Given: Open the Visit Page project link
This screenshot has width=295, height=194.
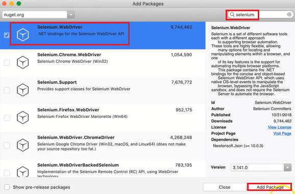Looking at the screenshot, I should tap(282, 133).
